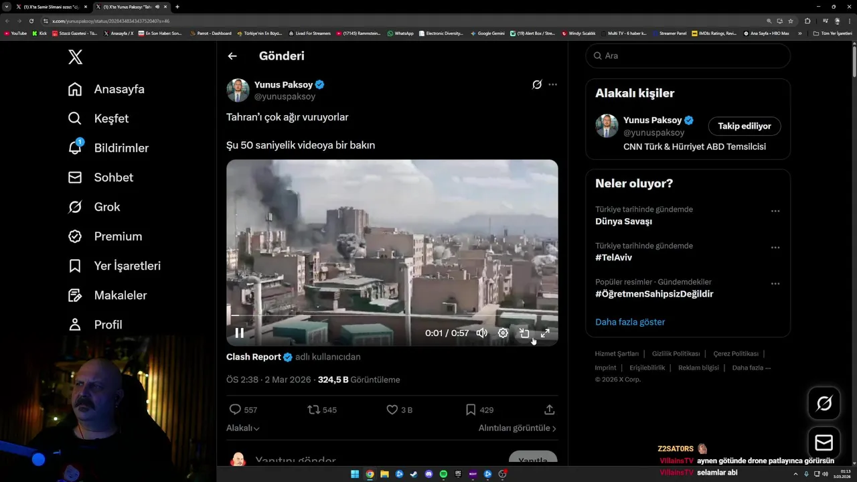The image size is (857, 482).
Task: Open floating messages envelope button
Action: tap(824, 443)
